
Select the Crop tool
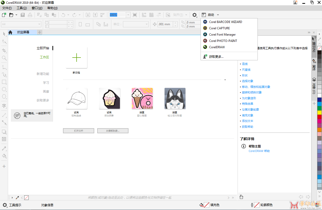[4, 50]
